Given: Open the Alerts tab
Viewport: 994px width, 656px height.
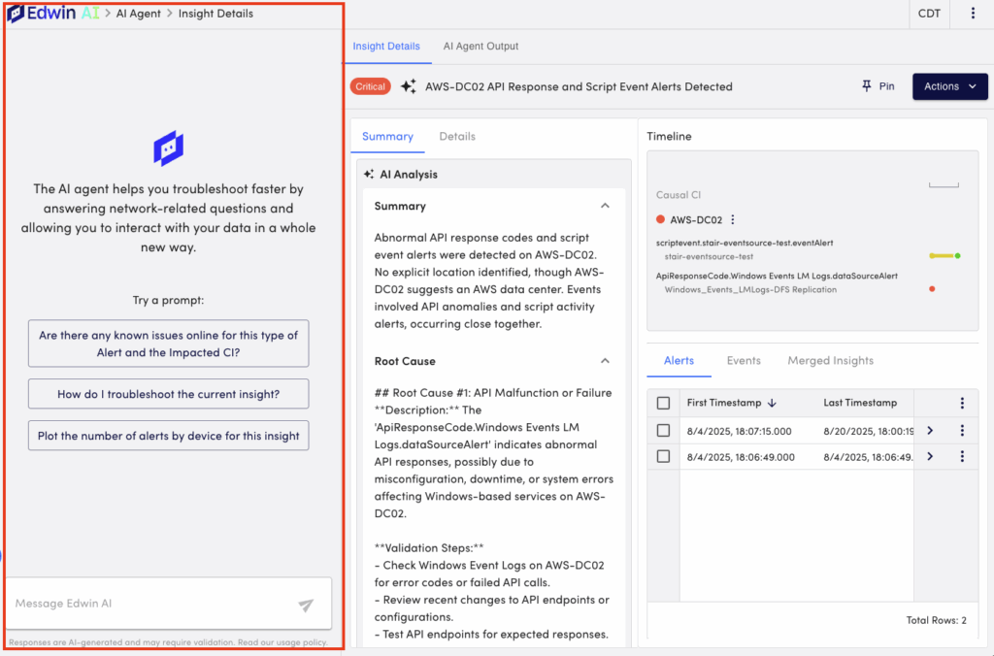Looking at the screenshot, I should point(679,361).
